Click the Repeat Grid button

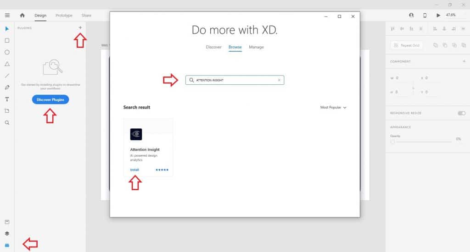tap(407, 45)
